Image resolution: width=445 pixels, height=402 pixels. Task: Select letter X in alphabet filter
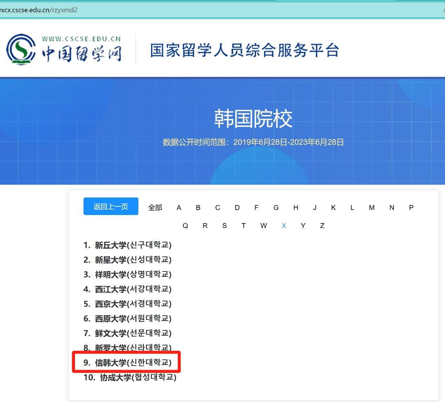(284, 226)
